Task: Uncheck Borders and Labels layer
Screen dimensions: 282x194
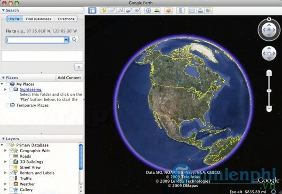Action: [x=11, y=172]
